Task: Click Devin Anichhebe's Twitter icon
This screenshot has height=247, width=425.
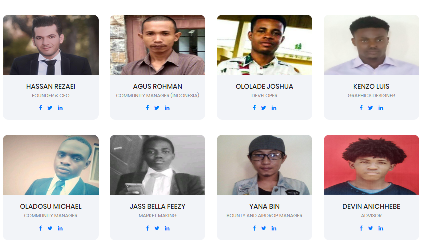Action: (371, 228)
